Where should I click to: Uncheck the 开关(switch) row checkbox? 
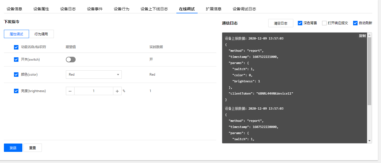pyautogui.click(x=16, y=60)
